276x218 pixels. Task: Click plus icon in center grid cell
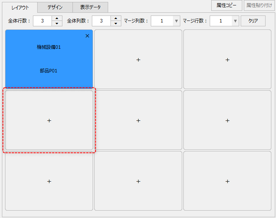(x=138, y=120)
